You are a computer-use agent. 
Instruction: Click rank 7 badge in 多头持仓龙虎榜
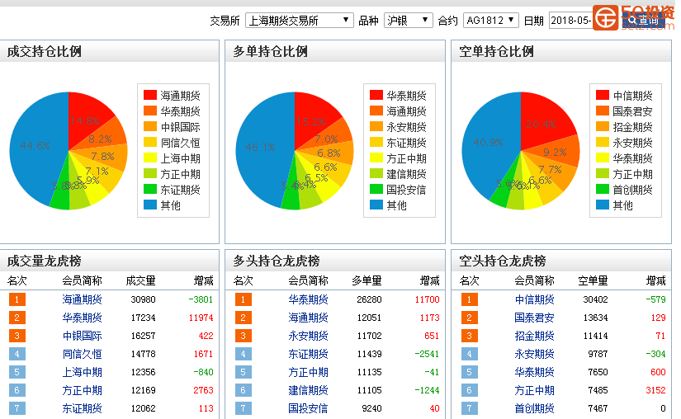tap(244, 408)
